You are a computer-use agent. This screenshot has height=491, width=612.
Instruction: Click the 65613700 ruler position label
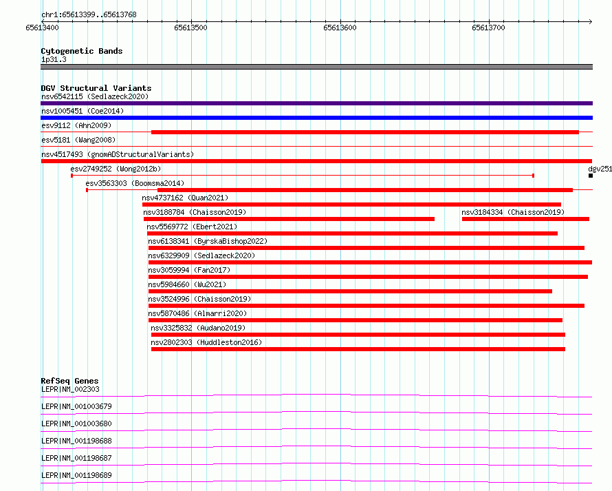(488, 28)
